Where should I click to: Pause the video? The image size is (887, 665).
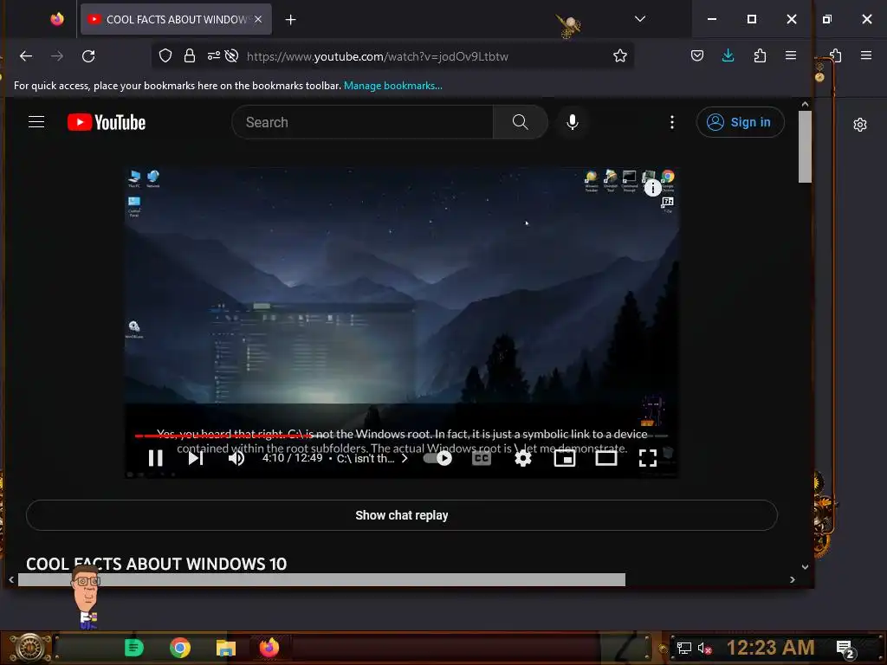156,458
